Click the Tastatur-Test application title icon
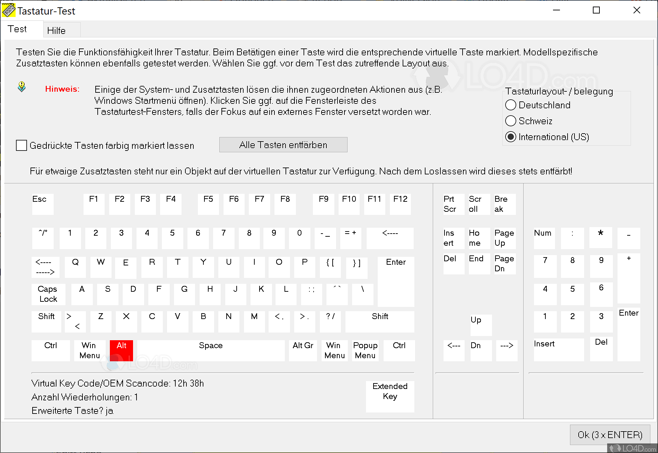Viewport: 658px width, 453px height. pyautogui.click(x=9, y=10)
